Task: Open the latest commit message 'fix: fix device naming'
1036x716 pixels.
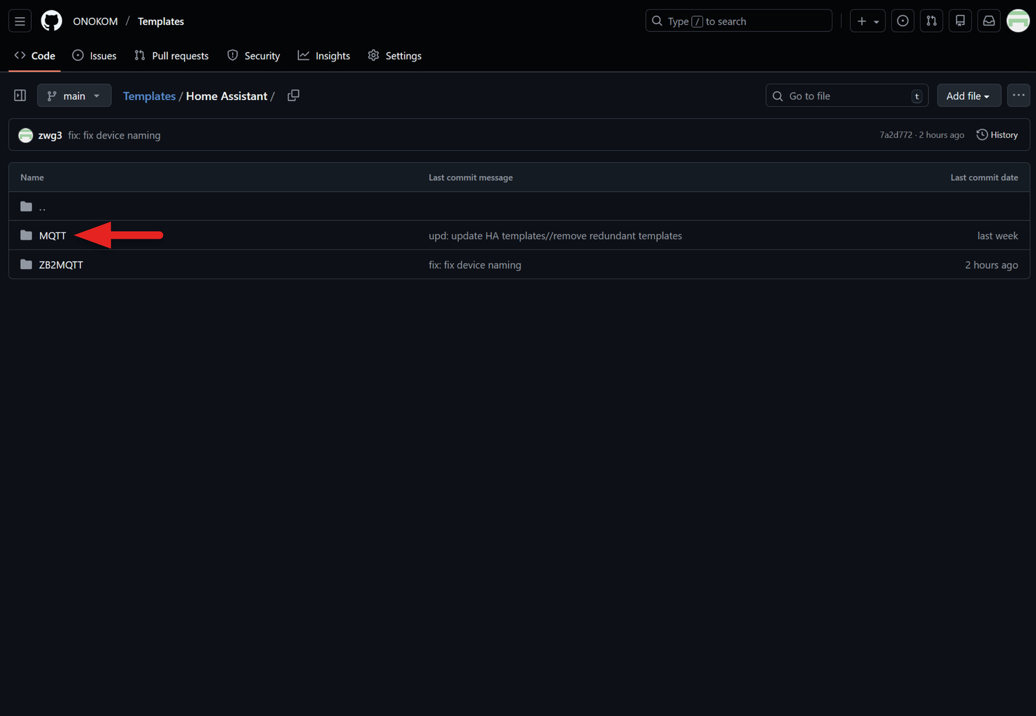Action: [114, 135]
